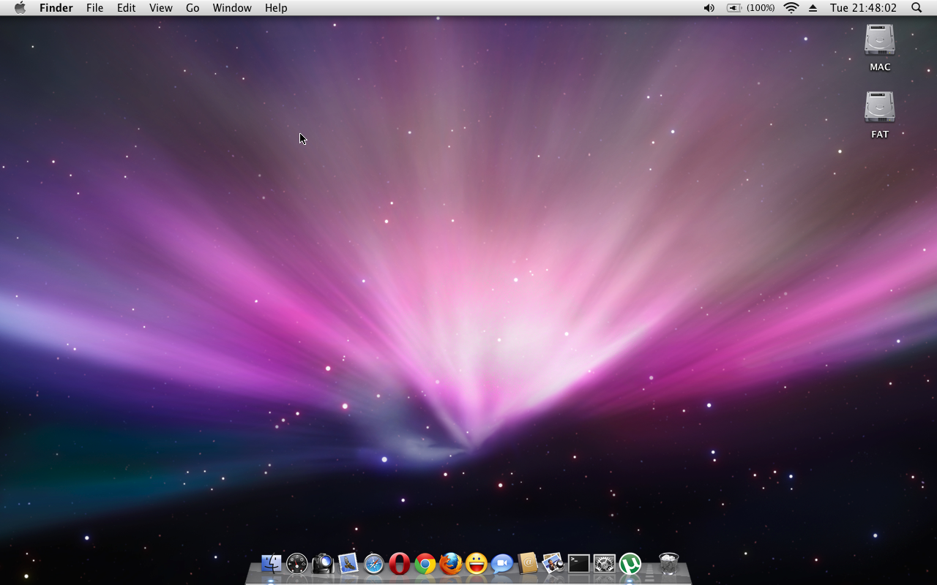Click the Spotlight search magnifier
The width and height of the screenshot is (937, 585).
point(917,8)
